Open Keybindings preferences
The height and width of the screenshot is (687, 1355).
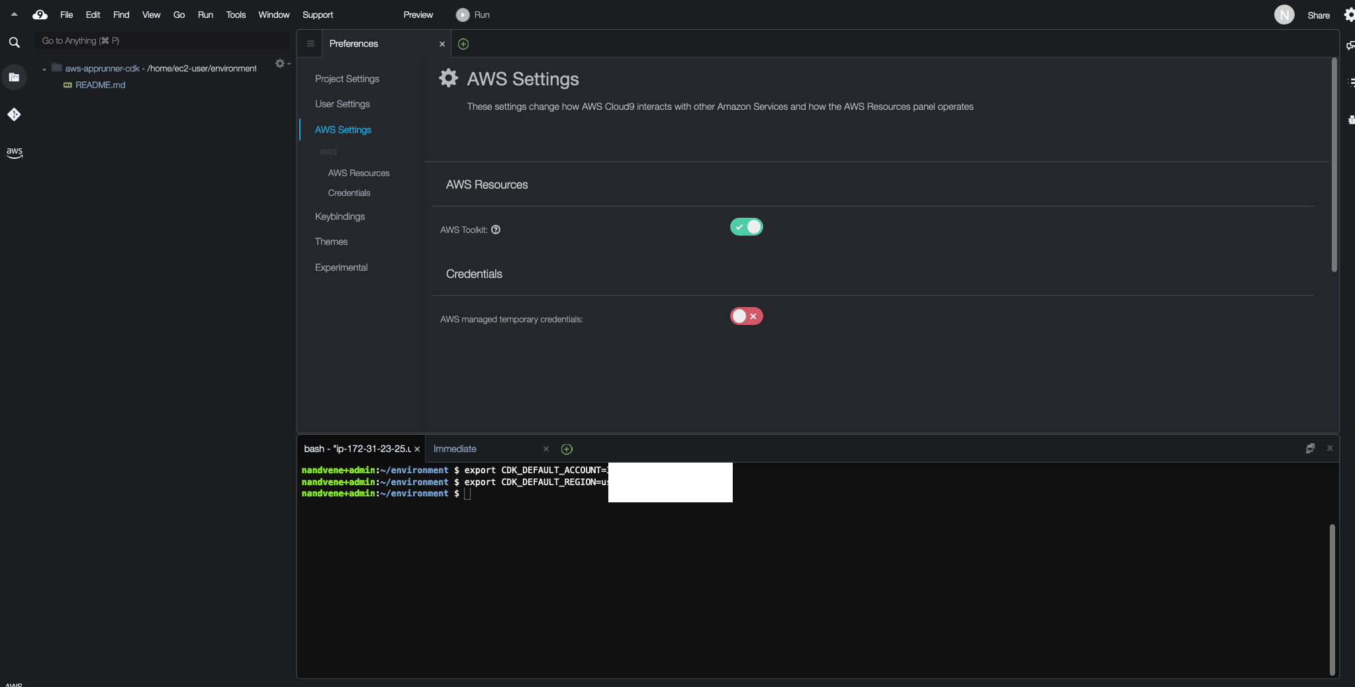(340, 216)
